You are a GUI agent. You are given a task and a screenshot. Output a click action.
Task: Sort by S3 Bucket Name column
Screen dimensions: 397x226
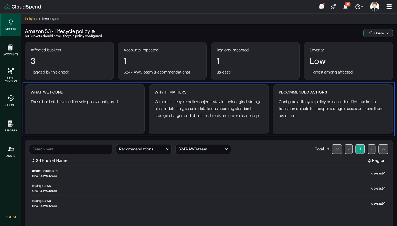(x=50, y=160)
